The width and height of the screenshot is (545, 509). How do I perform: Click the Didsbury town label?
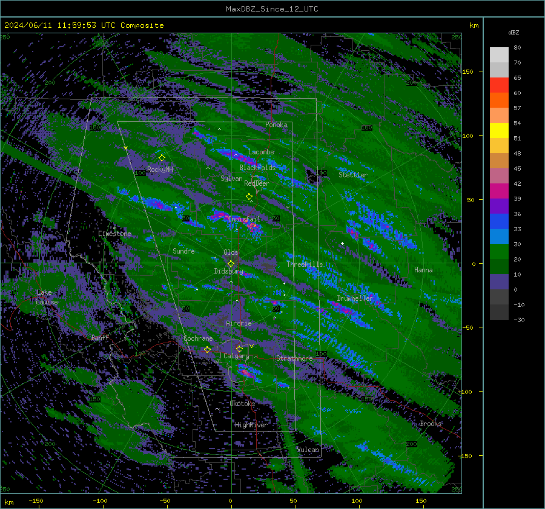click(228, 271)
